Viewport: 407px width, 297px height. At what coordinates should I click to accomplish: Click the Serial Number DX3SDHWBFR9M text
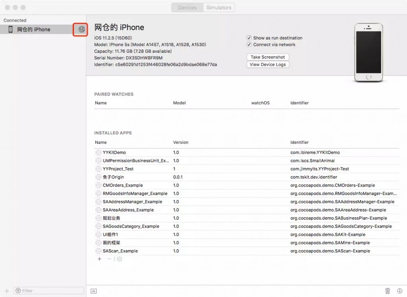pos(128,58)
